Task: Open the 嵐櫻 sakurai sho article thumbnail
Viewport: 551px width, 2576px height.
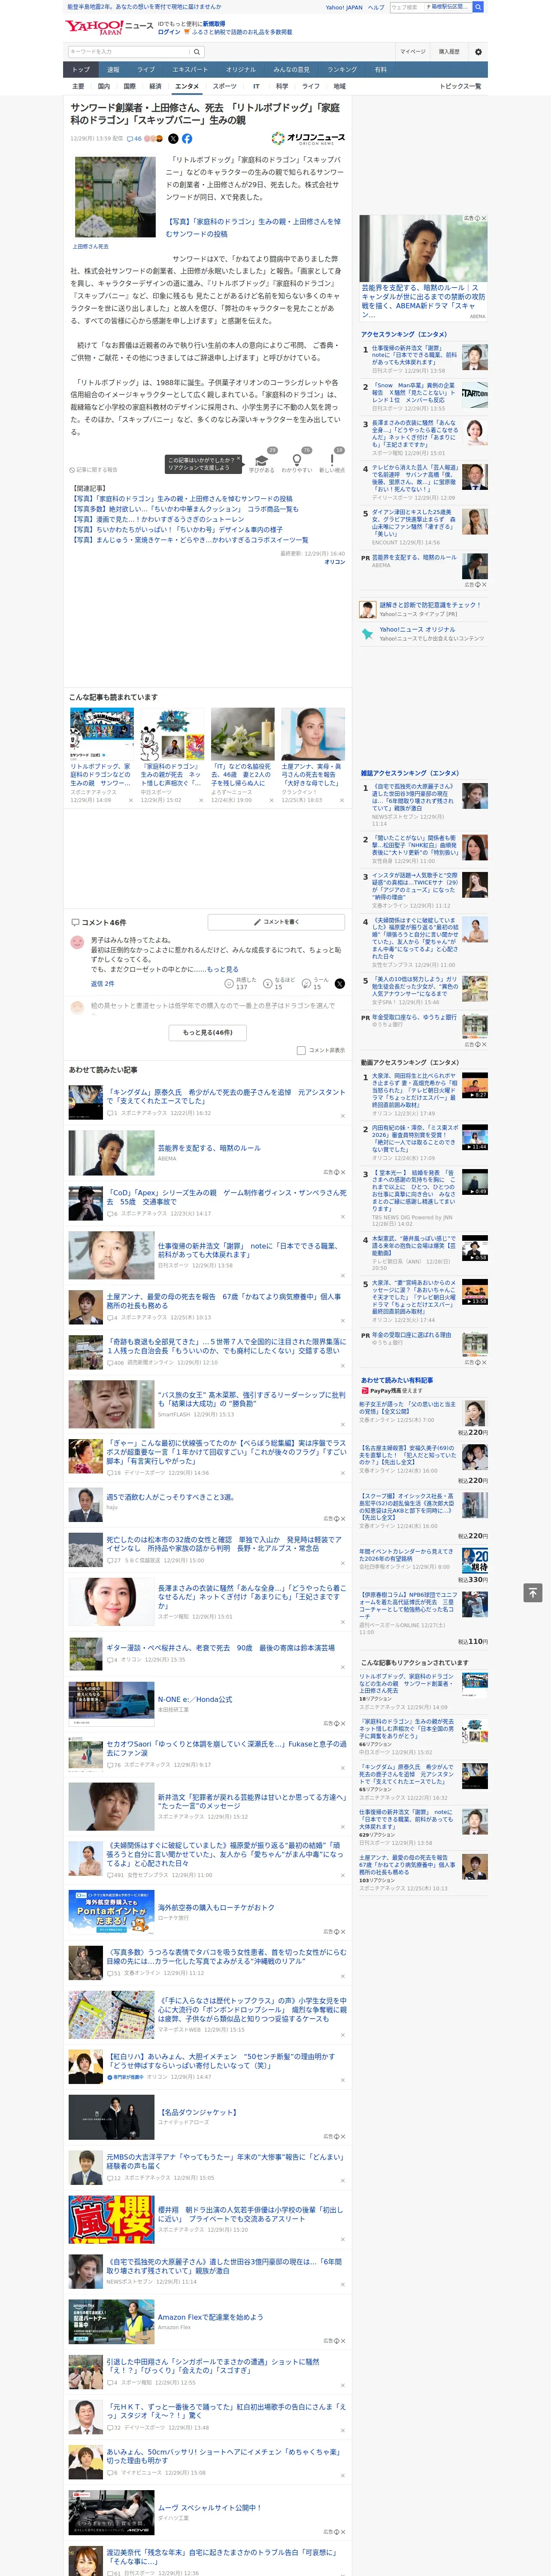Action: (x=111, y=2219)
